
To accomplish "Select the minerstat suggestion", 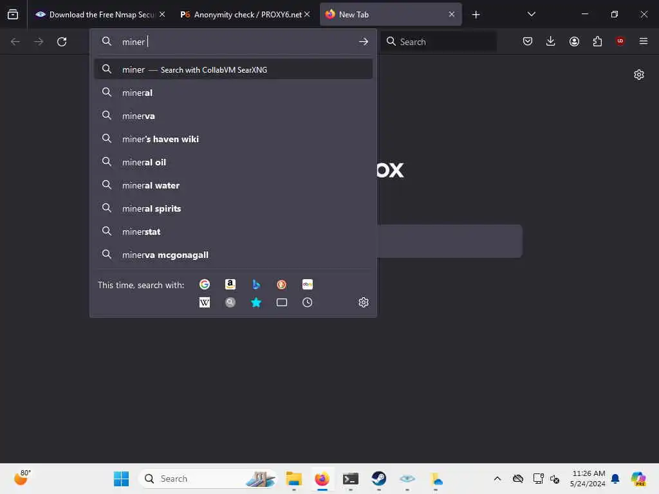I will (233, 231).
